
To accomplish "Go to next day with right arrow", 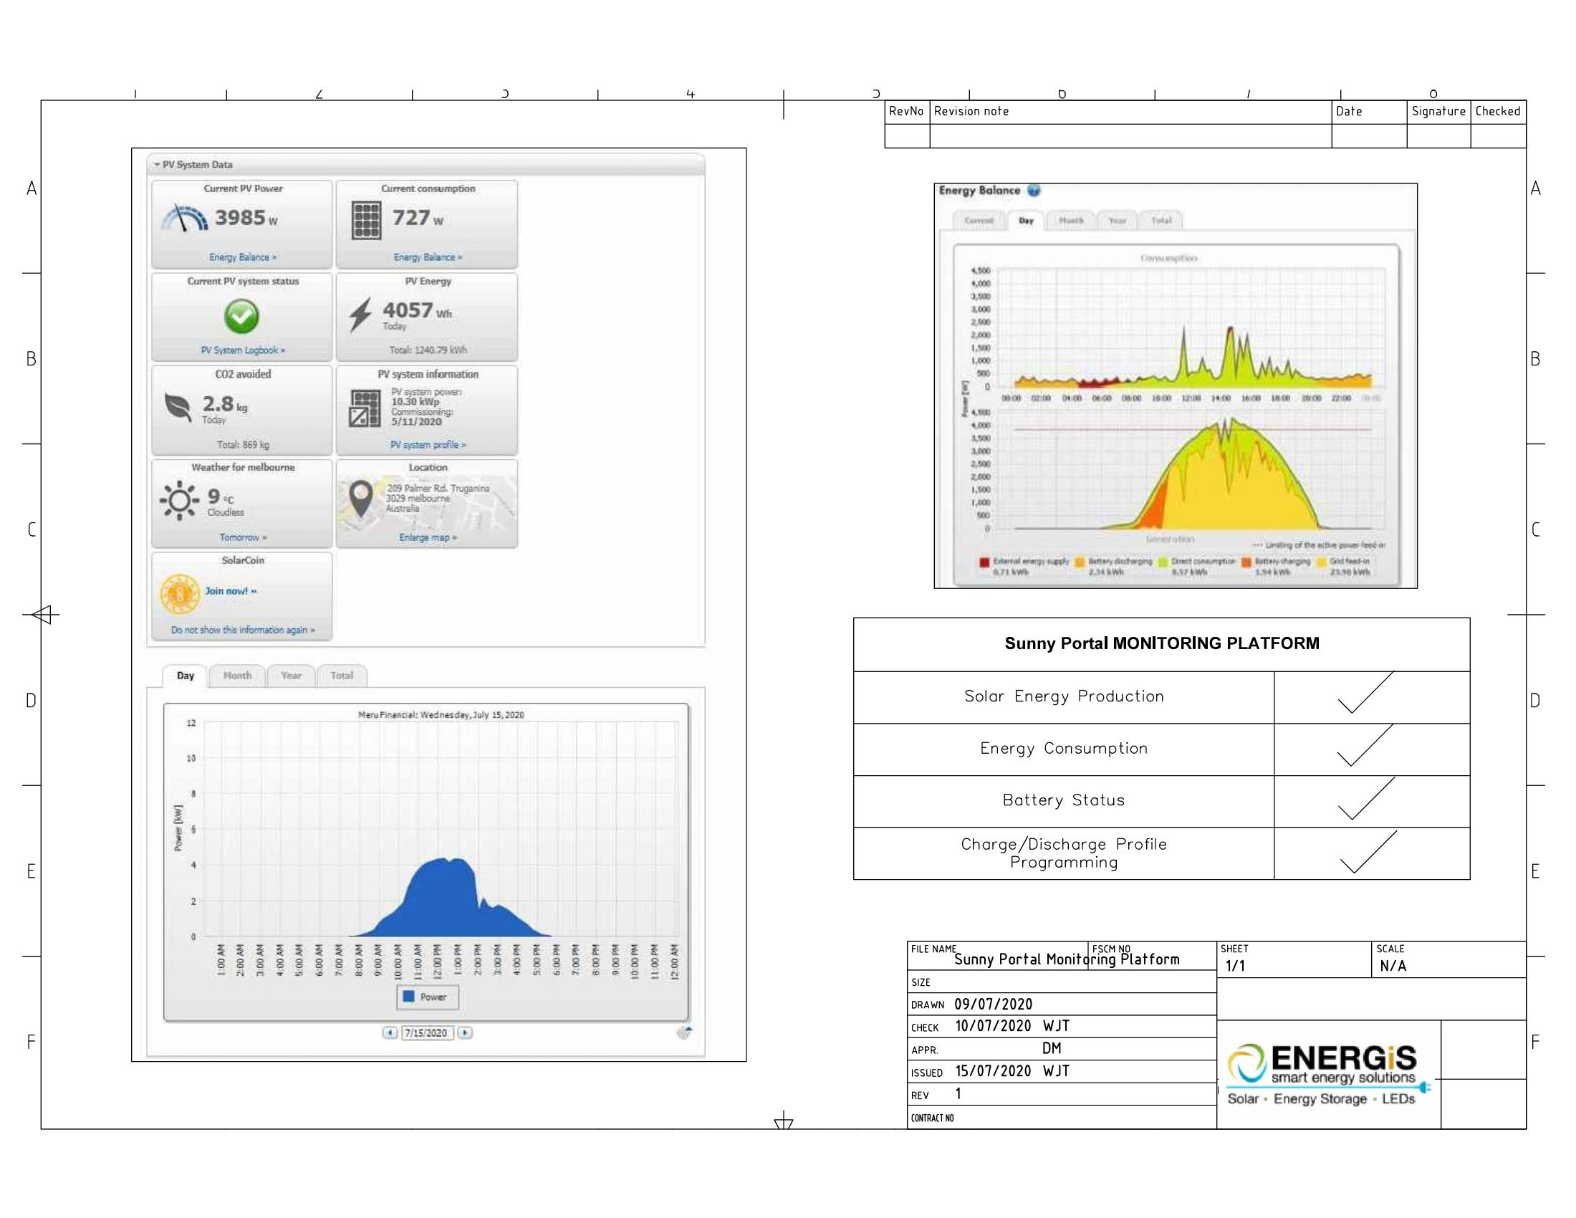I will 466,1032.
